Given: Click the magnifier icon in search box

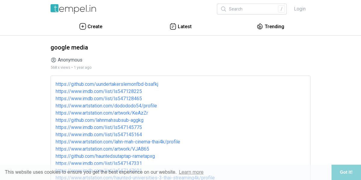Looking at the screenshot, I should 223,9.
